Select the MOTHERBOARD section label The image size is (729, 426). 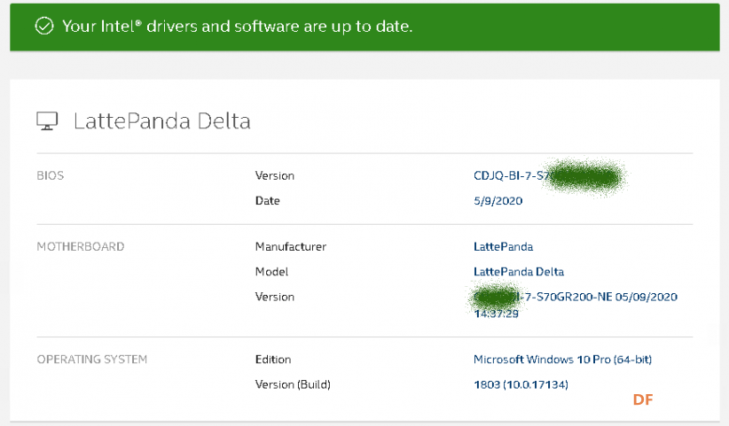(81, 246)
